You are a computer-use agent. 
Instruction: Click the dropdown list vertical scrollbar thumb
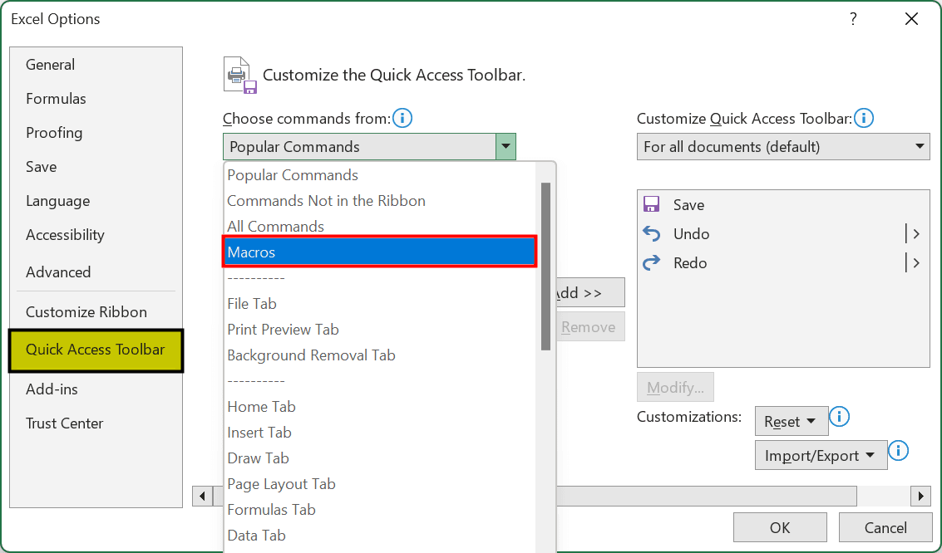click(x=545, y=267)
